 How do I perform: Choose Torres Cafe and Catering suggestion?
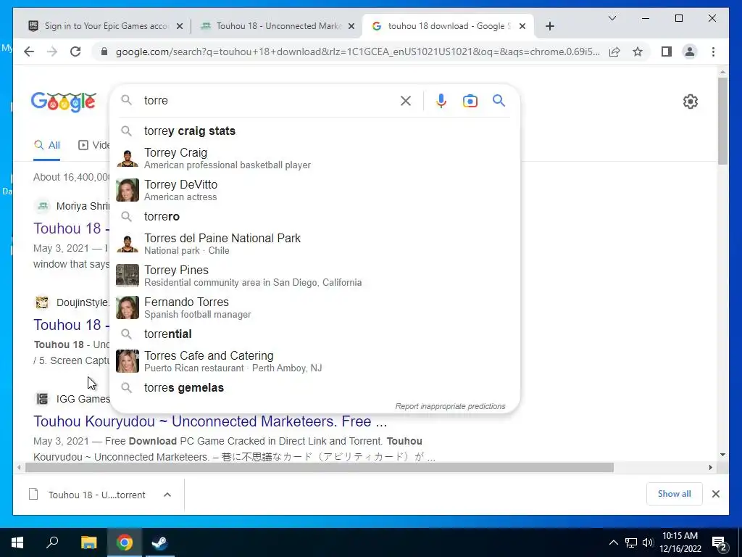[x=314, y=361]
